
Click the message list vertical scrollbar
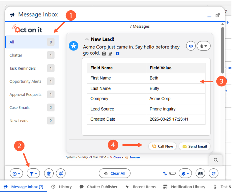(x=223, y=50)
